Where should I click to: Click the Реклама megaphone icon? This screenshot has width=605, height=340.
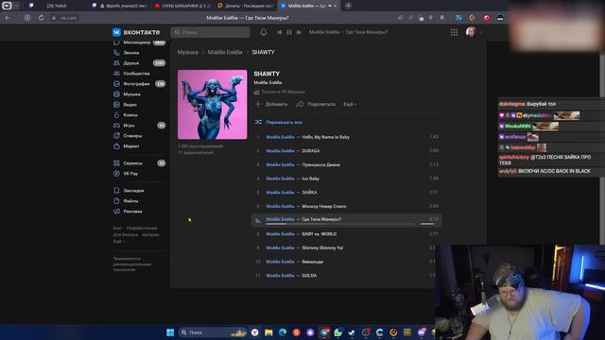tap(116, 212)
